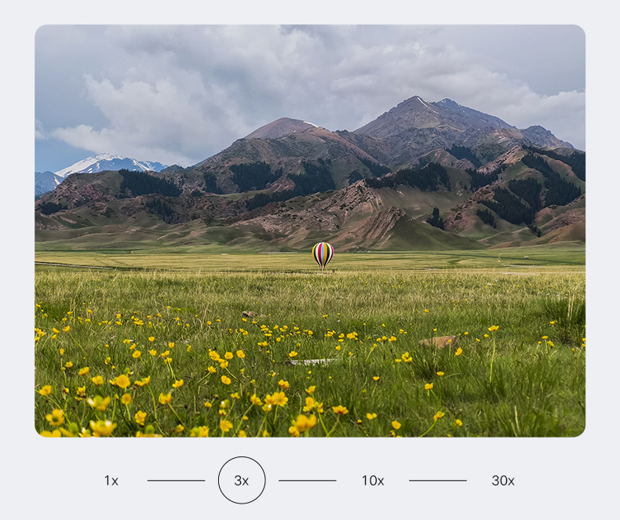The width and height of the screenshot is (620, 520).
Task: Select the brown rock in the meadow
Action: [438, 341]
